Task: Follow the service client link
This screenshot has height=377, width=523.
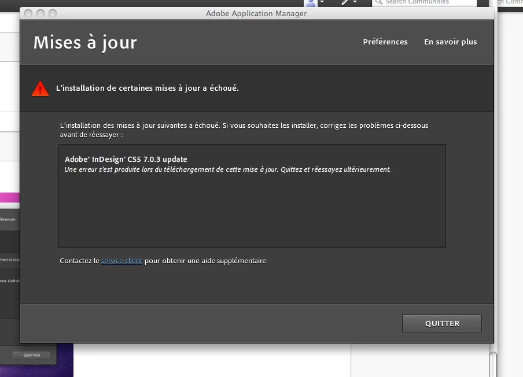Action: pos(121,261)
